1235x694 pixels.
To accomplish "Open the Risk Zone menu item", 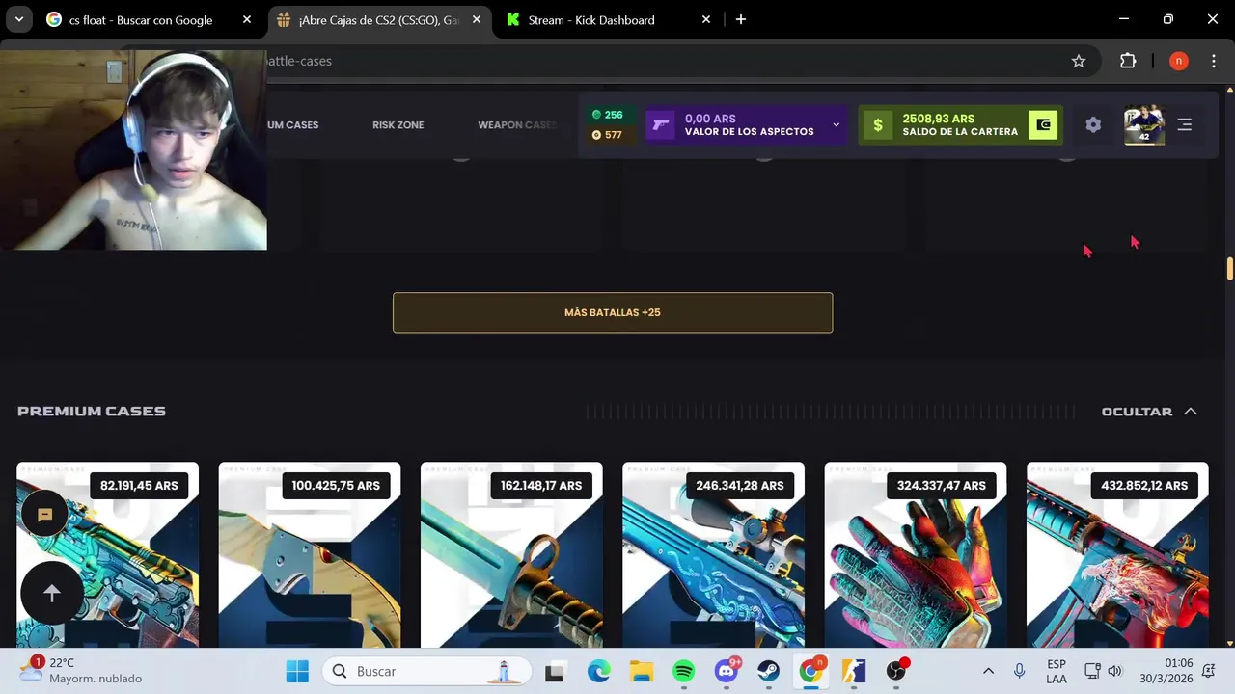I will click(398, 124).
